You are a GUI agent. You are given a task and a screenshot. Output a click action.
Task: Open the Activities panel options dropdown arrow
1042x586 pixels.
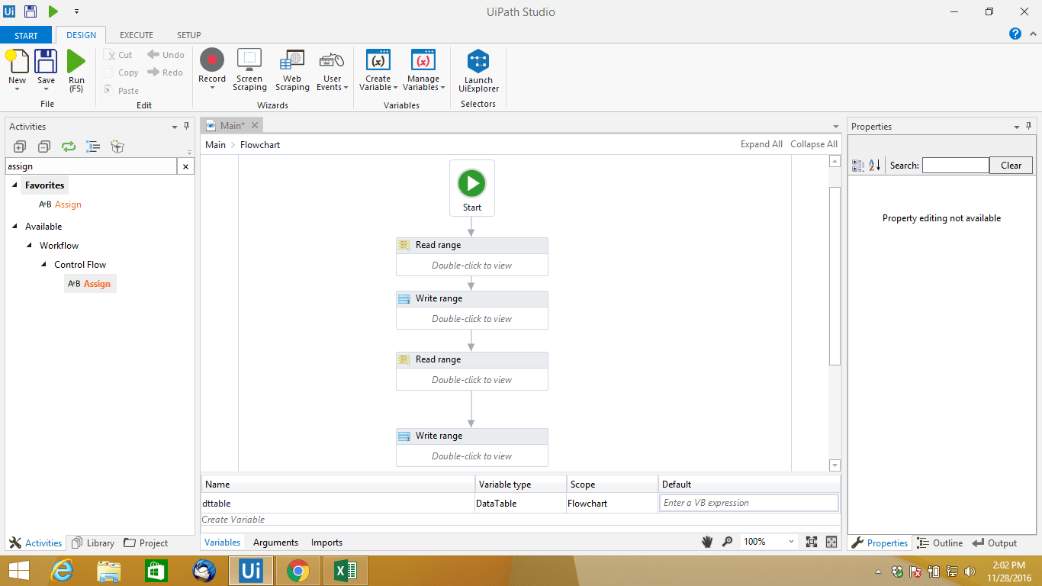(x=174, y=127)
